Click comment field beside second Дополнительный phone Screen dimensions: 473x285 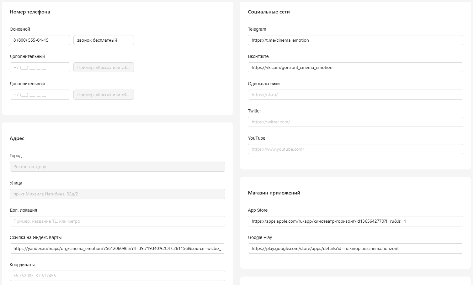(x=104, y=95)
